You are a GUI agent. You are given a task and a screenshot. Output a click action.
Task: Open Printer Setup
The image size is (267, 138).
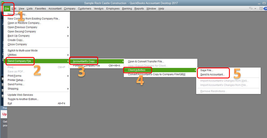coord(16,80)
